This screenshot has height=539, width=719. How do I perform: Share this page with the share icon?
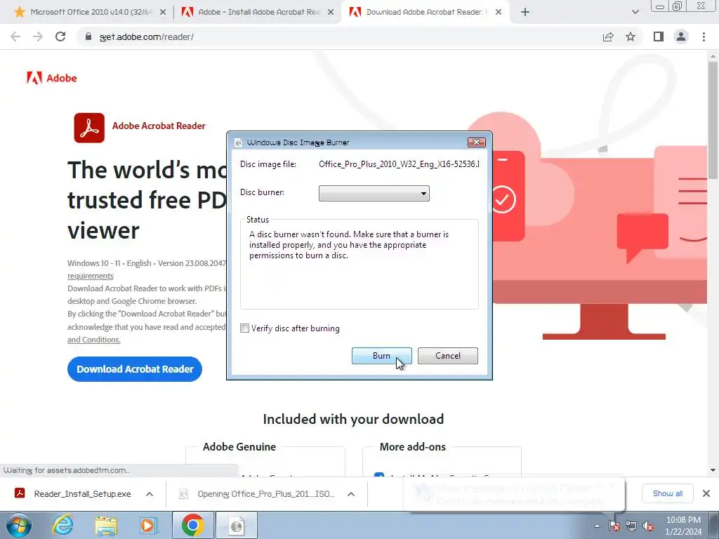click(x=608, y=36)
